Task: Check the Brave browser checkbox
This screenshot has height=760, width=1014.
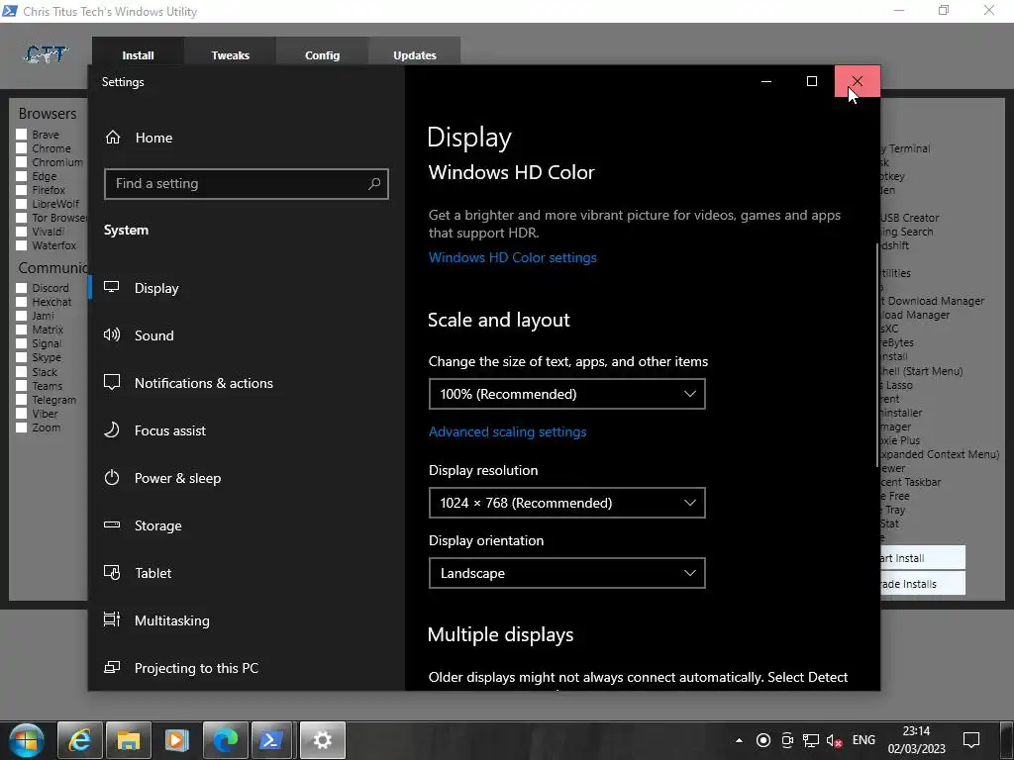Action: click(22, 135)
